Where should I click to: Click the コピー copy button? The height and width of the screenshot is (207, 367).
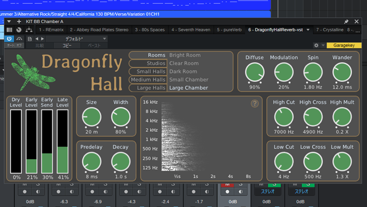pos(67,45)
